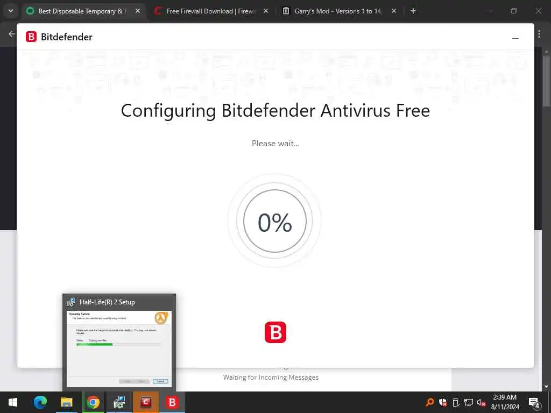Open the taskbar clock showing 2:39 AM
Image resolution: width=551 pixels, height=413 pixels.
pos(505,402)
